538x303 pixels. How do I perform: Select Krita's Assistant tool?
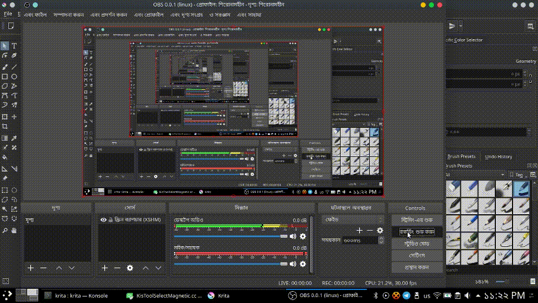(5, 169)
